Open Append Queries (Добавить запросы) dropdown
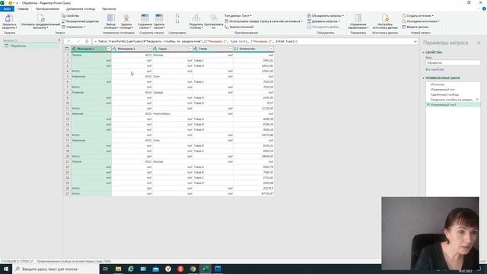This screenshot has height=274, width=487. point(323,21)
